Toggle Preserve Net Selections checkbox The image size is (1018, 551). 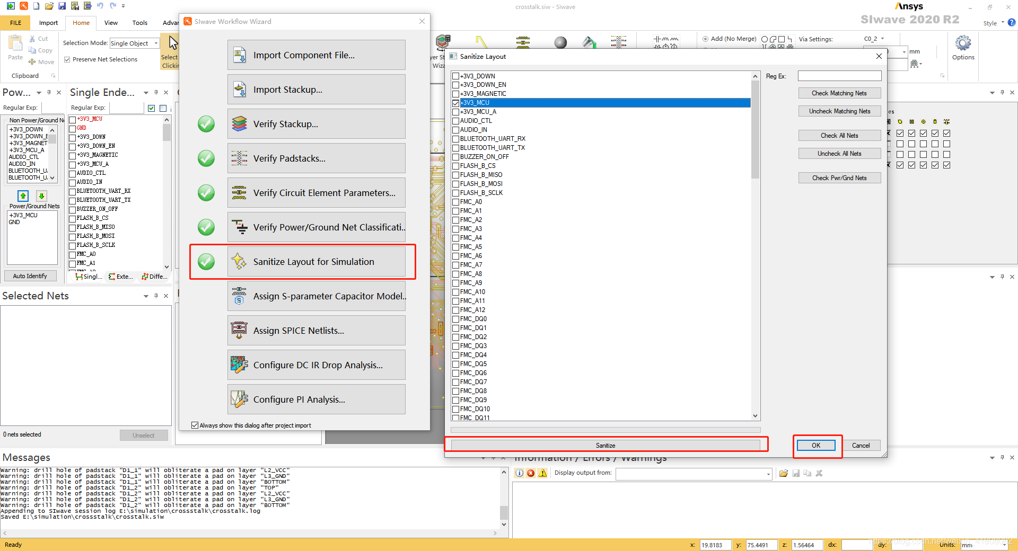point(67,59)
